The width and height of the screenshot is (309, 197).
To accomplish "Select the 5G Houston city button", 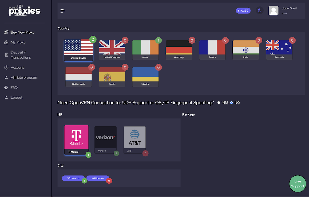I will (73, 178).
